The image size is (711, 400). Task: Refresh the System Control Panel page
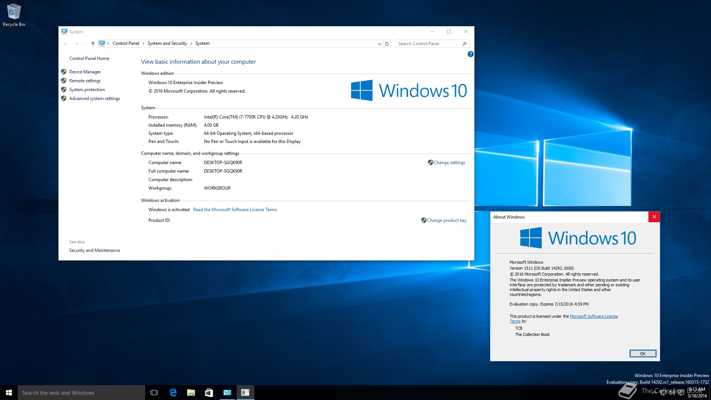tap(387, 44)
